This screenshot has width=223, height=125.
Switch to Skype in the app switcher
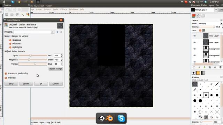click(121, 118)
